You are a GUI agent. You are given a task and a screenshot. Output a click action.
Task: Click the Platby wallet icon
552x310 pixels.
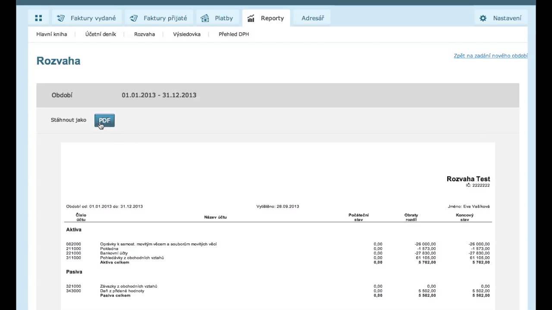(x=205, y=18)
